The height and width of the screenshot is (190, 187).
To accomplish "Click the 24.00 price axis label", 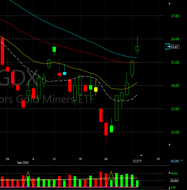I will (175, 86).
